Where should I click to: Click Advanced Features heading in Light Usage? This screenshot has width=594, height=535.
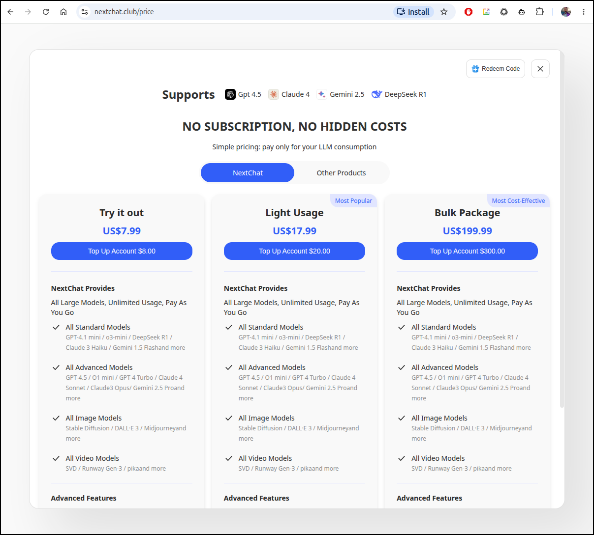256,498
